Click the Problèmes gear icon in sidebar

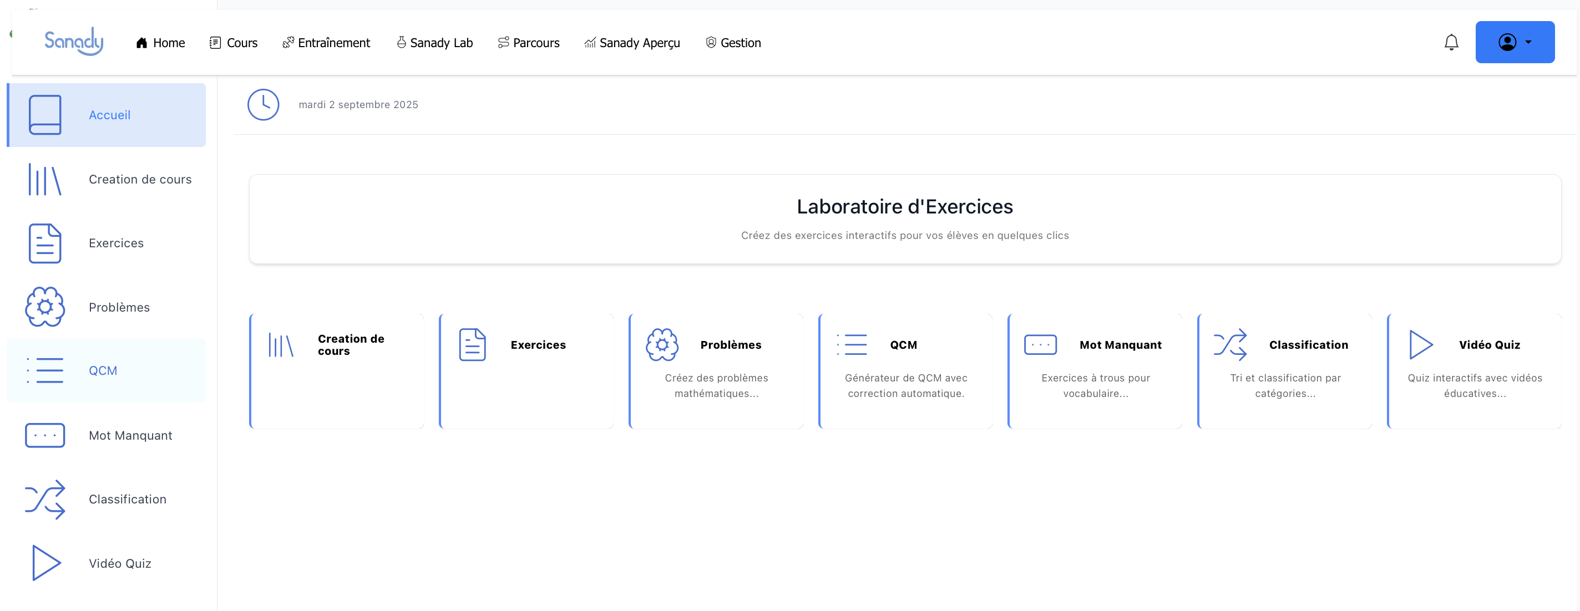point(45,307)
